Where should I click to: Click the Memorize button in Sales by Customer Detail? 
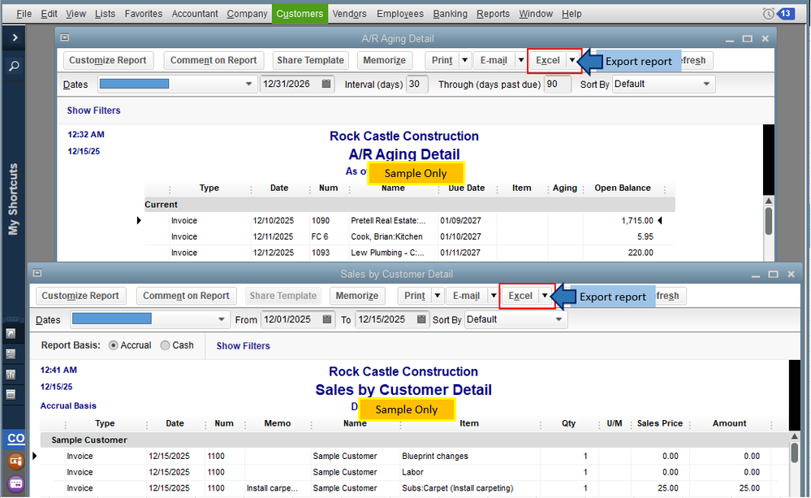coord(357,296)
